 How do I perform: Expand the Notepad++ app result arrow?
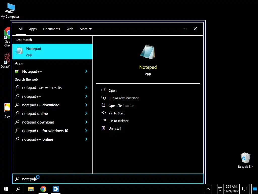click(x=86, y=71)
